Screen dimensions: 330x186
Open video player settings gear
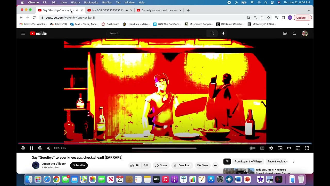pos(271,148)
